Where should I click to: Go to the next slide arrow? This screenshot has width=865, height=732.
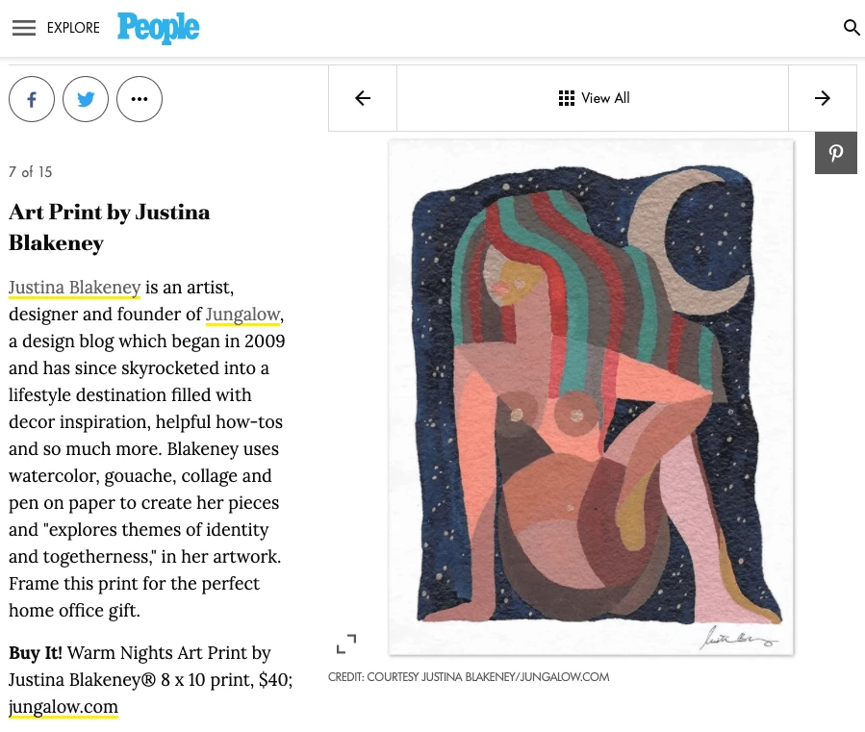click(x=823, y=98)
